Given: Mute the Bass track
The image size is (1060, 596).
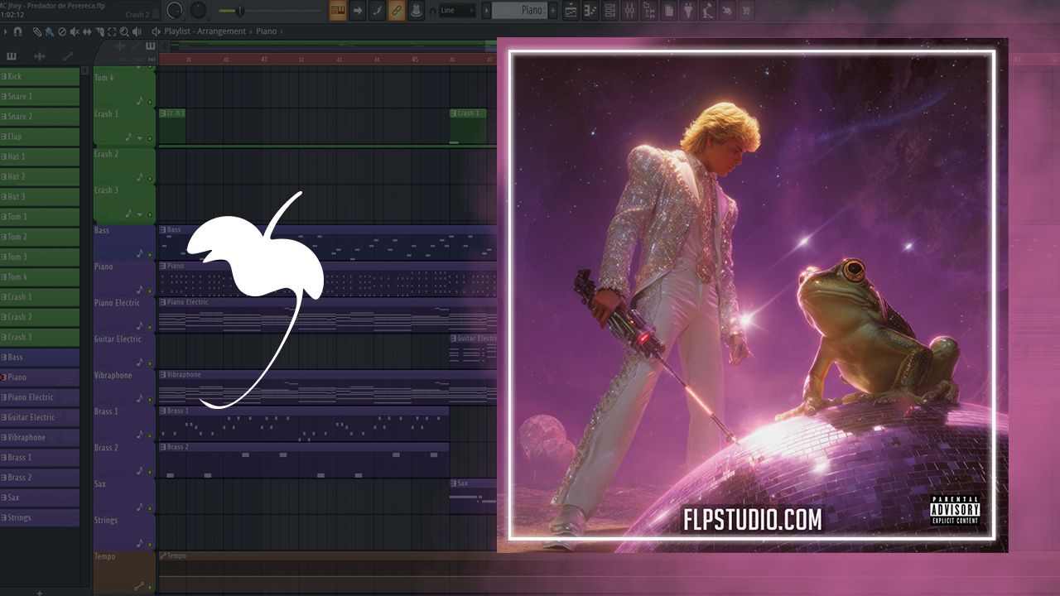Looking at the screenshot, I should click(x=150, y=254).
